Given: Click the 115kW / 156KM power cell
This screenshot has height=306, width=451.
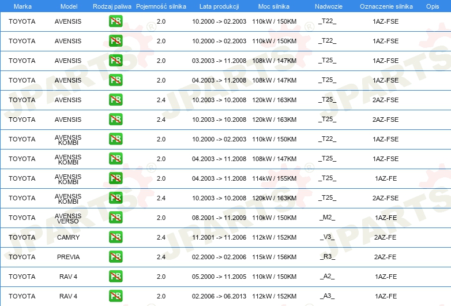Looking at the screenshot, I should tap(274, 257).
